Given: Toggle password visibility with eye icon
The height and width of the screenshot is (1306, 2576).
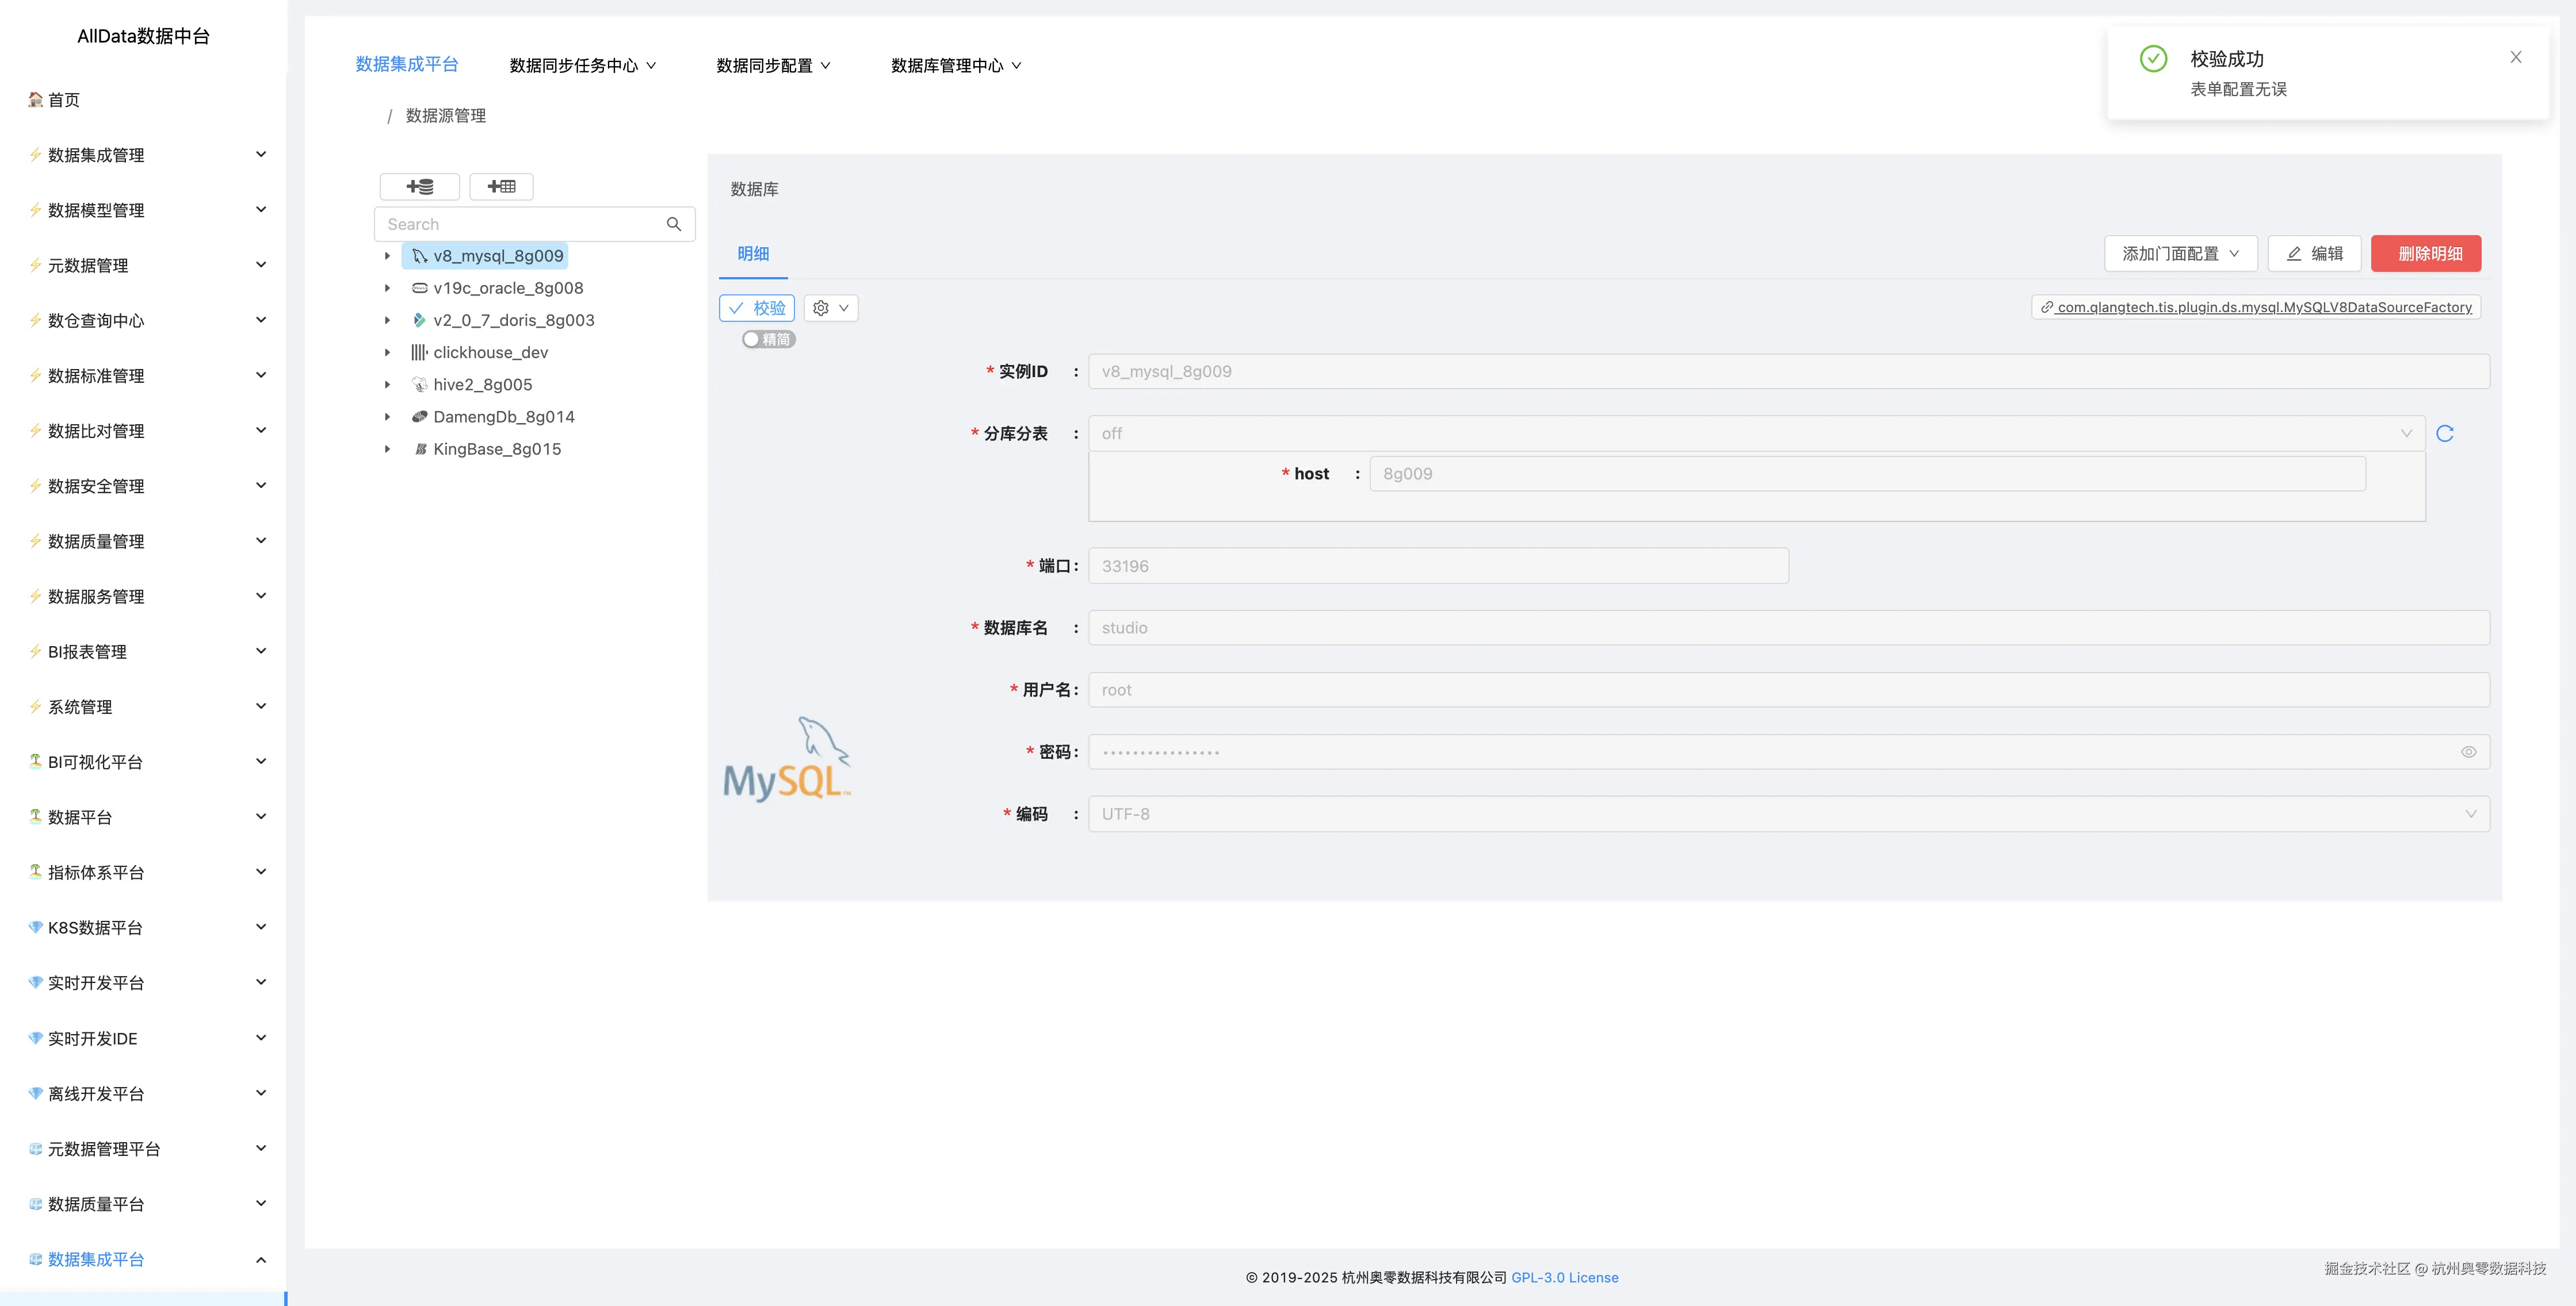Looking at the screenshot, I should [2469, 751].
